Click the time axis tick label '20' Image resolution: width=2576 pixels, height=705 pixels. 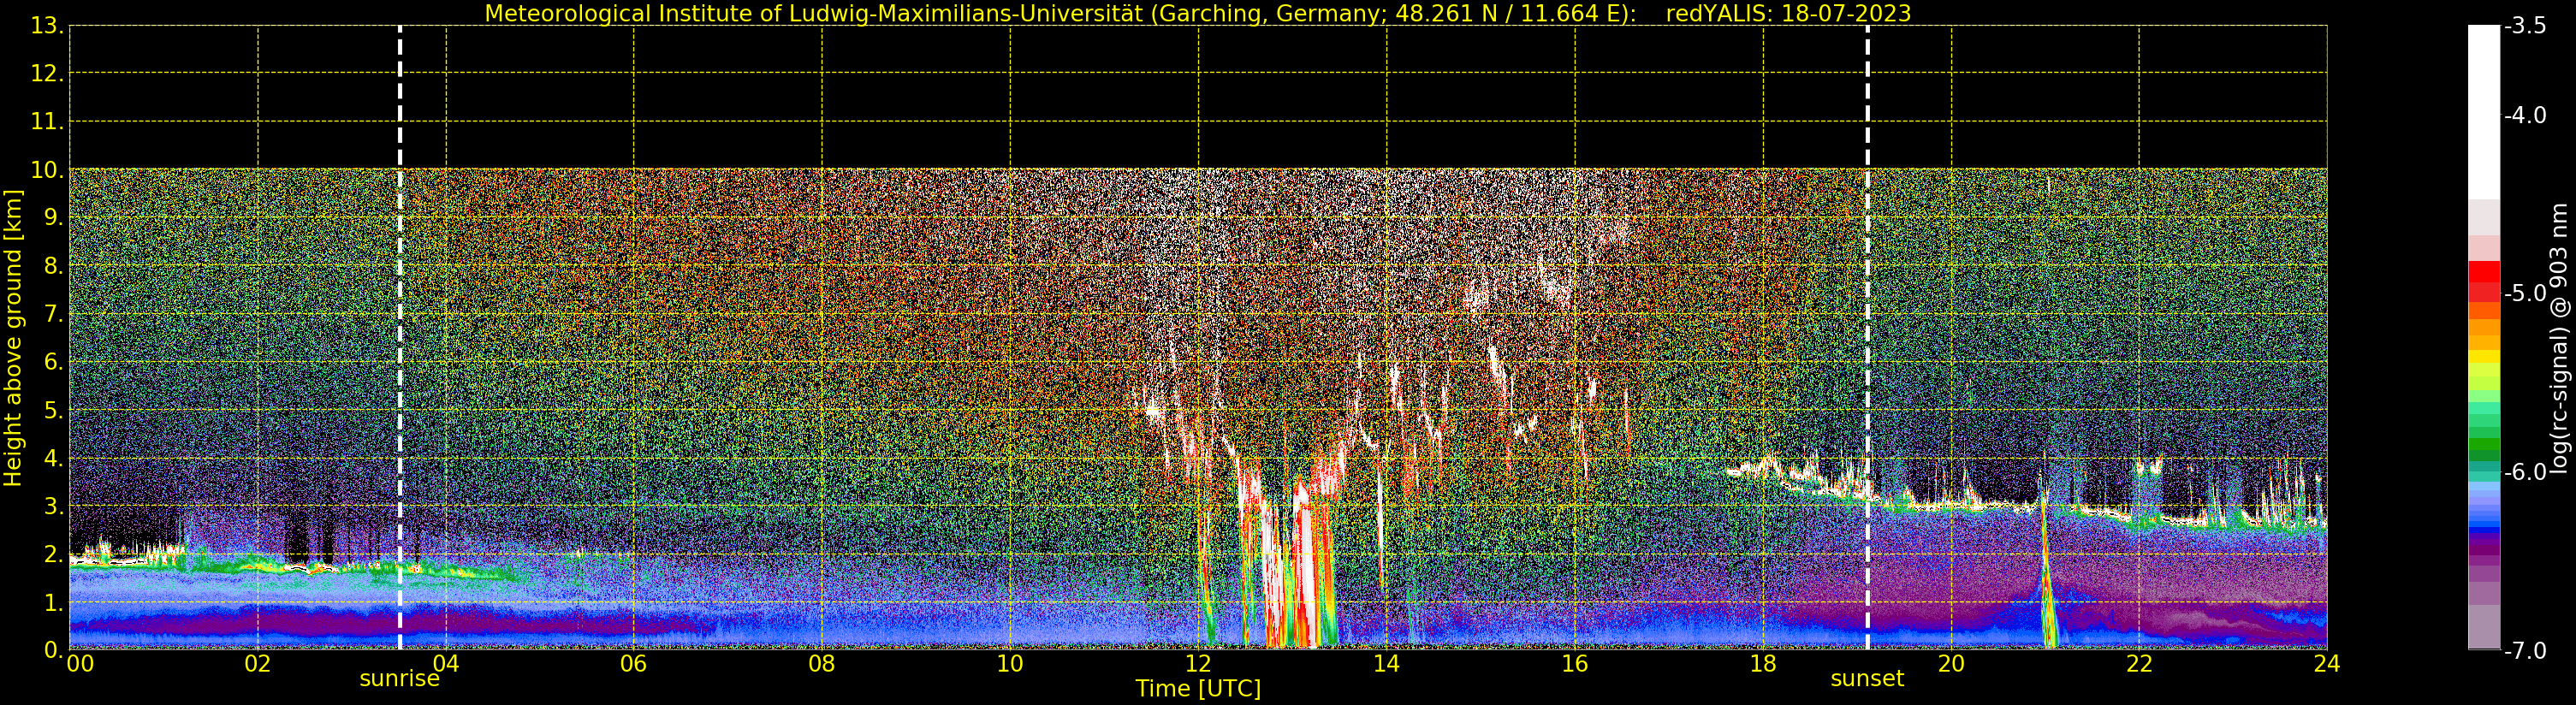click(1951, 664)
